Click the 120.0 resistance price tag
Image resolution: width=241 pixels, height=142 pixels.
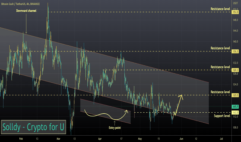pos(235,95)
